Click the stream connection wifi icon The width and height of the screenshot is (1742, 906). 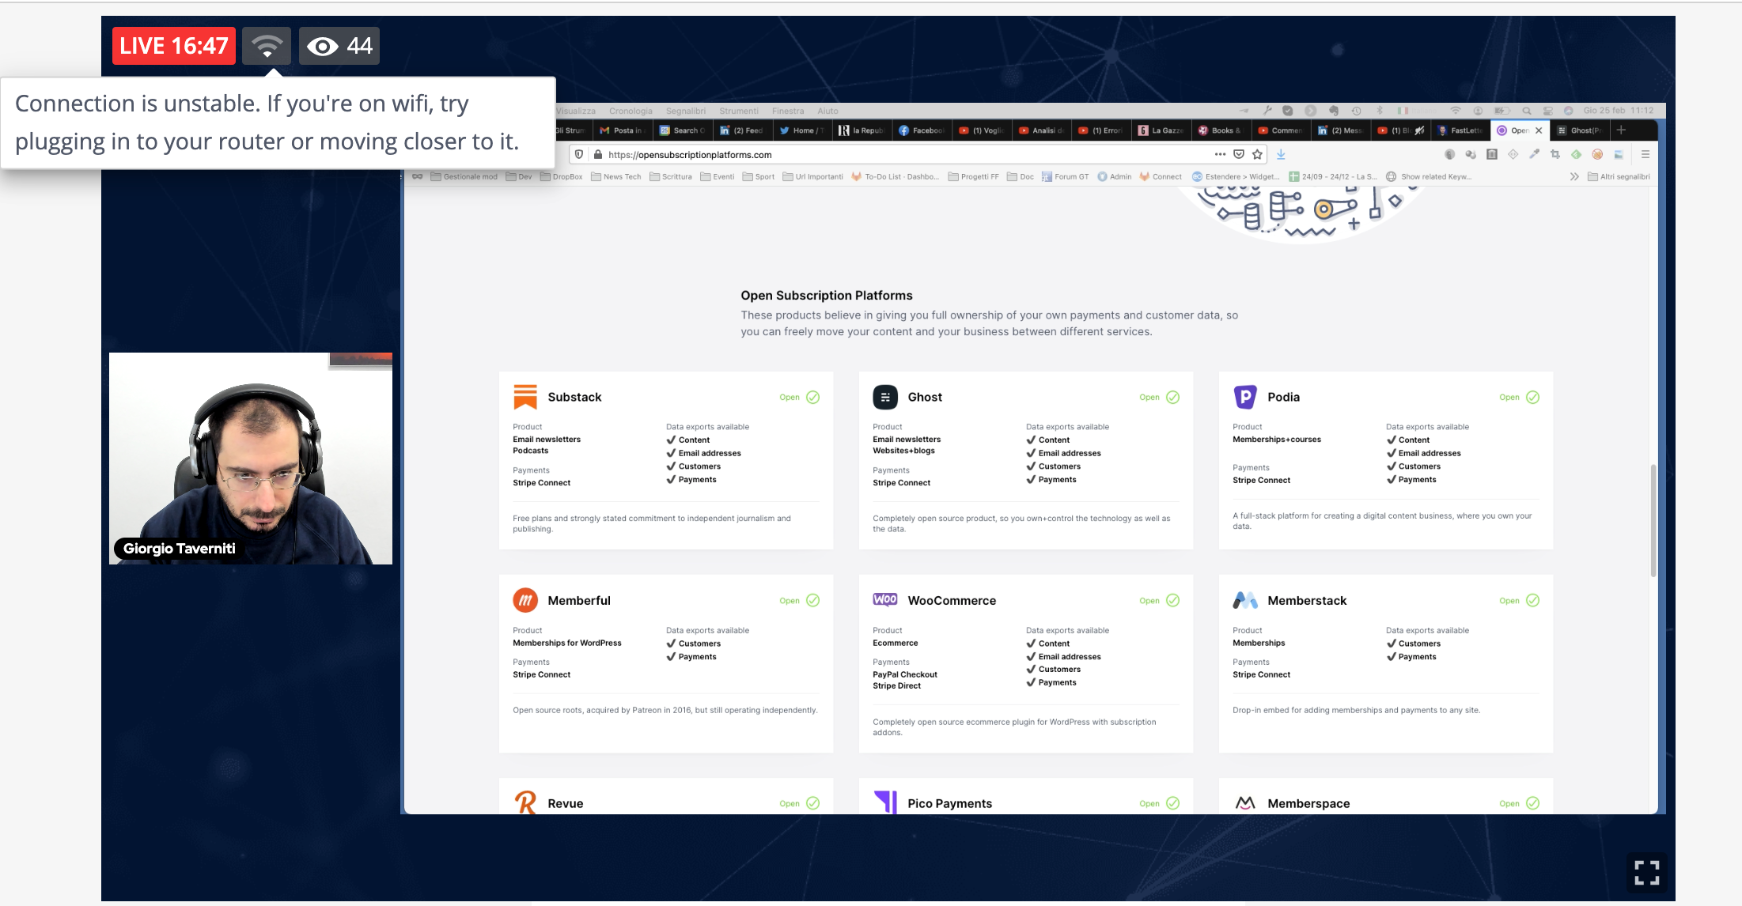tap(267, 46)
